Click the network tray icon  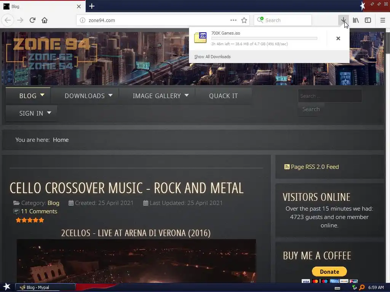[x=355, y=287]
